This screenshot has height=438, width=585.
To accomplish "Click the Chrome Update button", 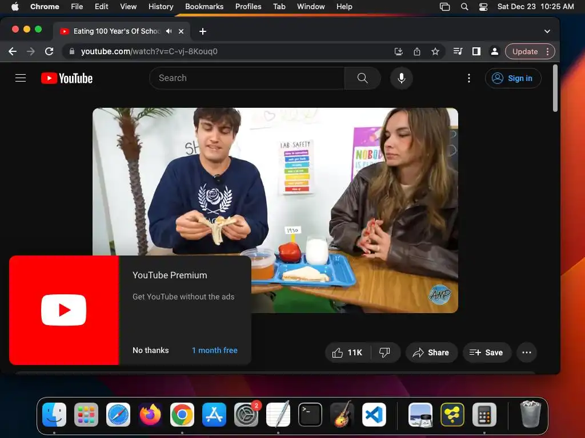I will (x=525, y=51).
